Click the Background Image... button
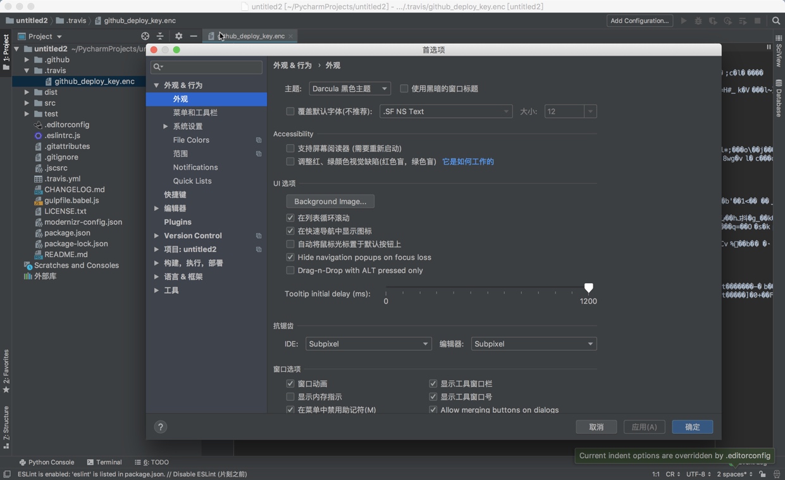Image resolution: width=785 pixels, height=480 pixels. click(x=330, y=201)
